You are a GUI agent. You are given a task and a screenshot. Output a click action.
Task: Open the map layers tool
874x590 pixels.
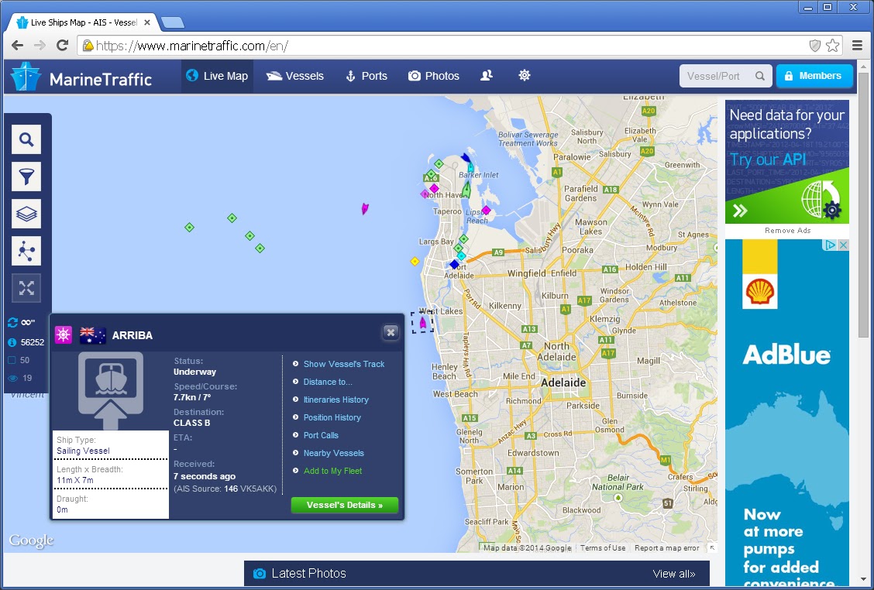tap(26, 214)
